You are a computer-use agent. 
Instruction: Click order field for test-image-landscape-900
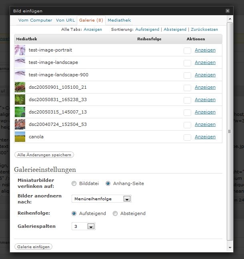pyautogui.click(x=187, y=75)
